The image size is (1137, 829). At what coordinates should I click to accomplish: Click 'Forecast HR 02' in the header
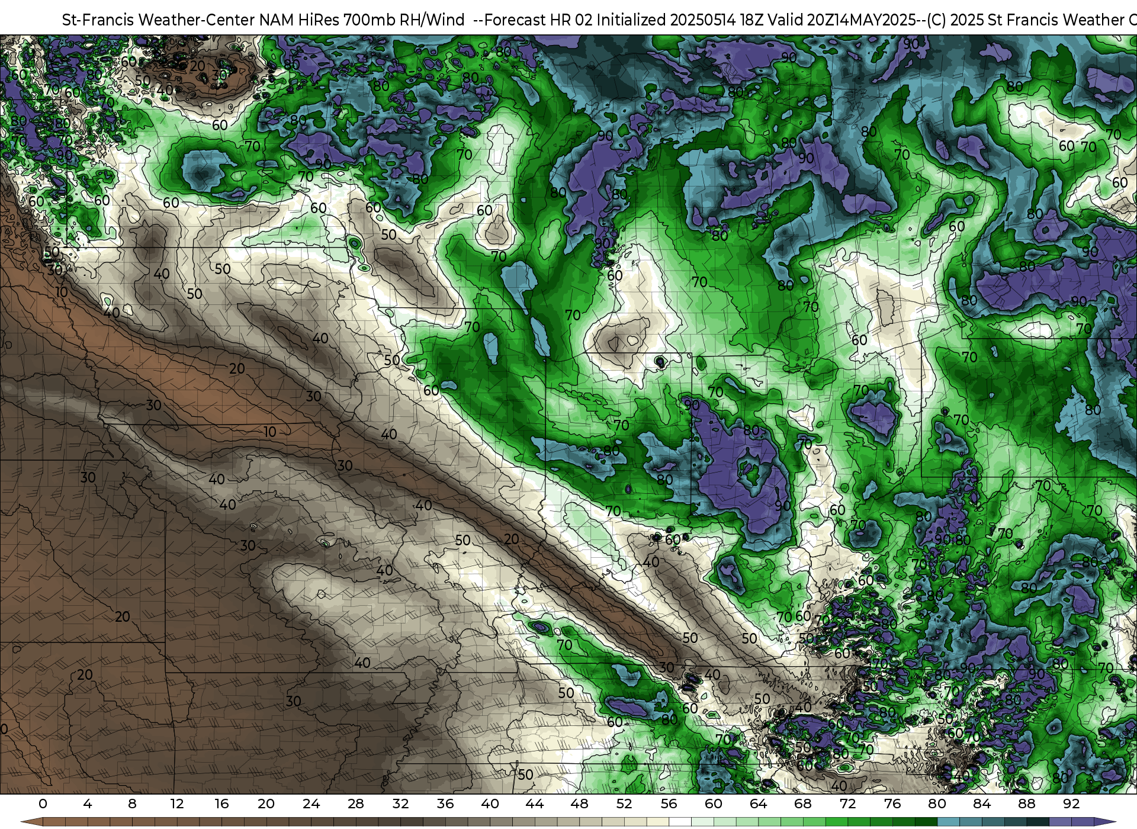[538, 20]
